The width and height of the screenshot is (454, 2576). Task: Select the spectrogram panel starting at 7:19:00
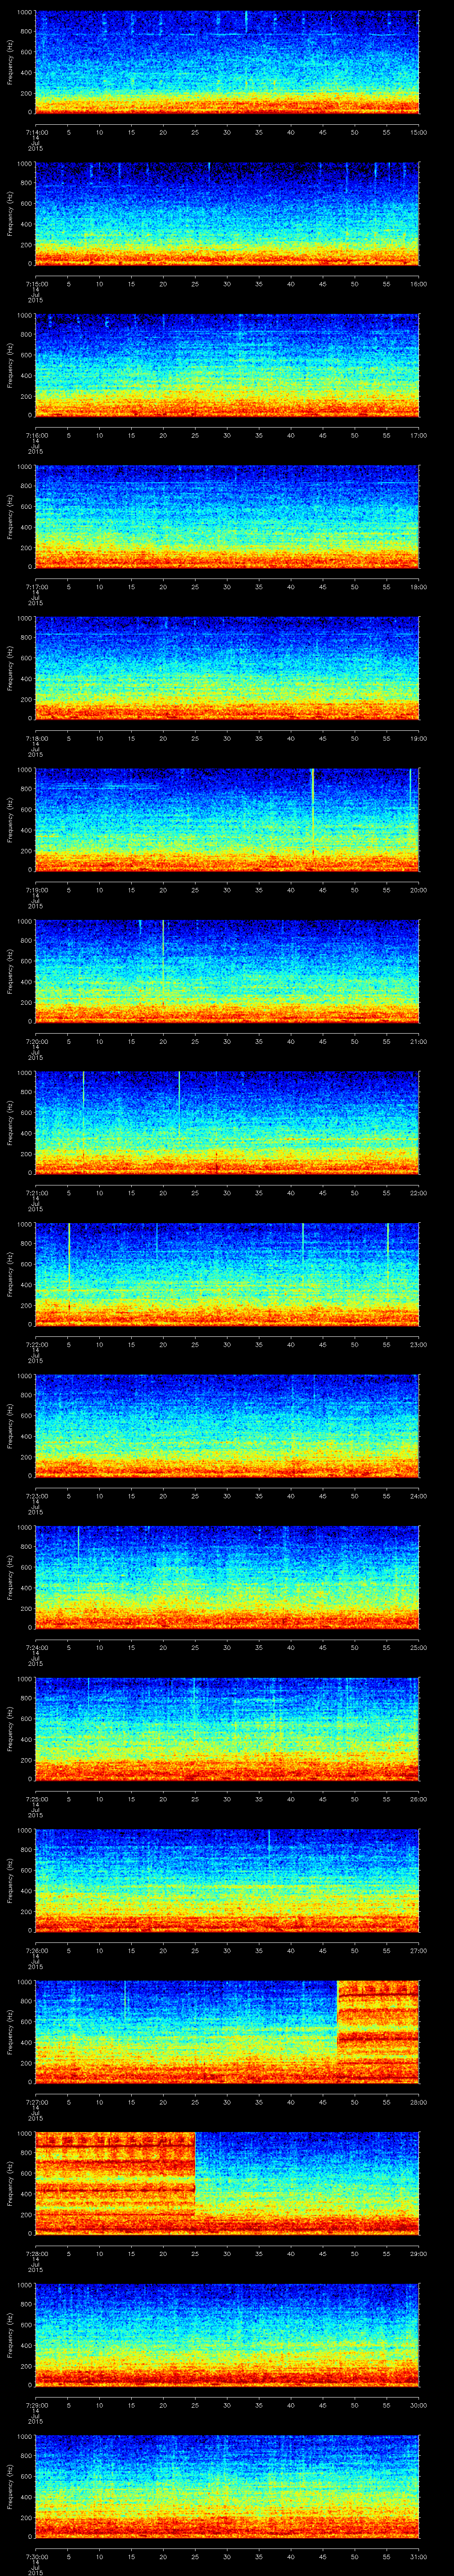[227, 820]
